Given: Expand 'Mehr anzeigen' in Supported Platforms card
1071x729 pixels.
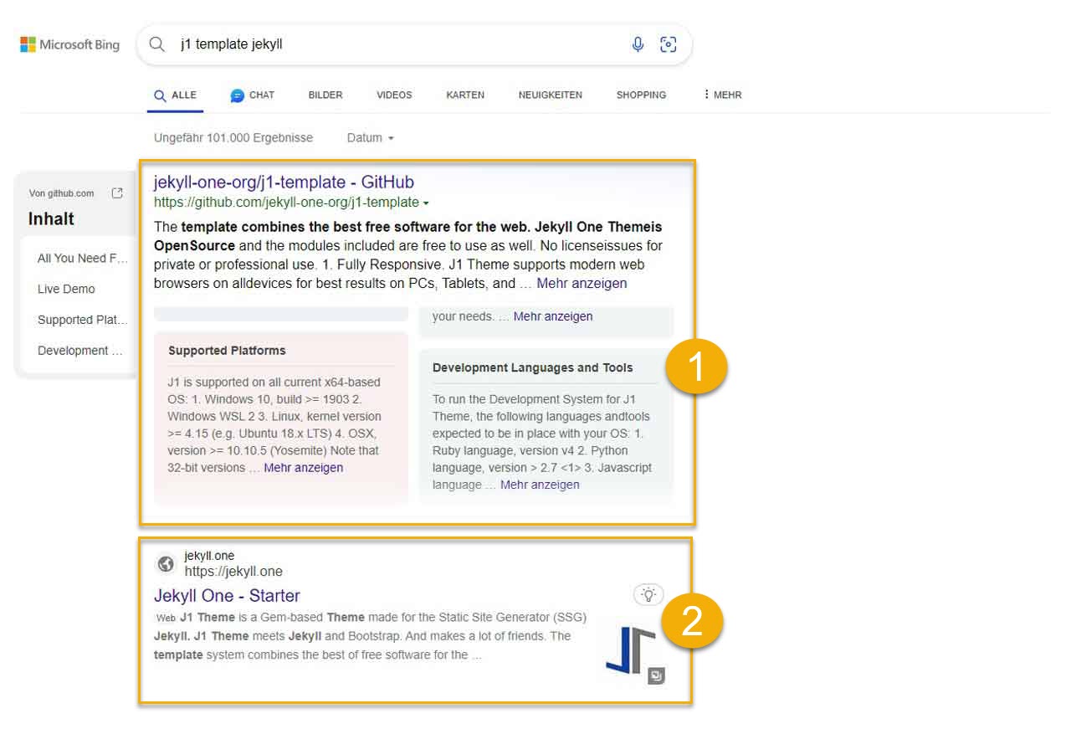Looking at the screenshot, I should [x=303, y=468].
